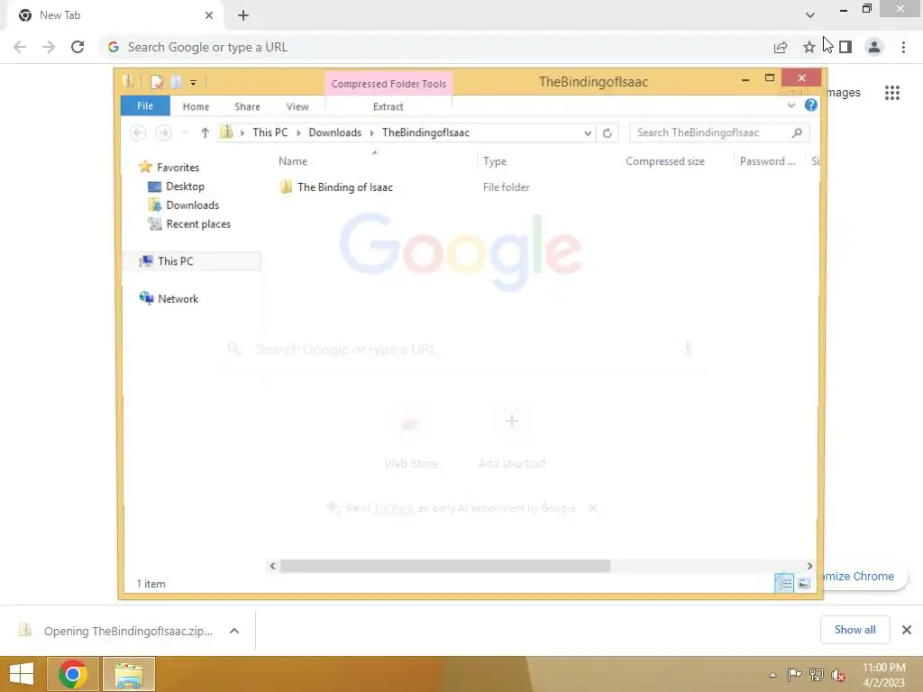
Task: Select Network in navigation pane
Action: tap(178, 299)
